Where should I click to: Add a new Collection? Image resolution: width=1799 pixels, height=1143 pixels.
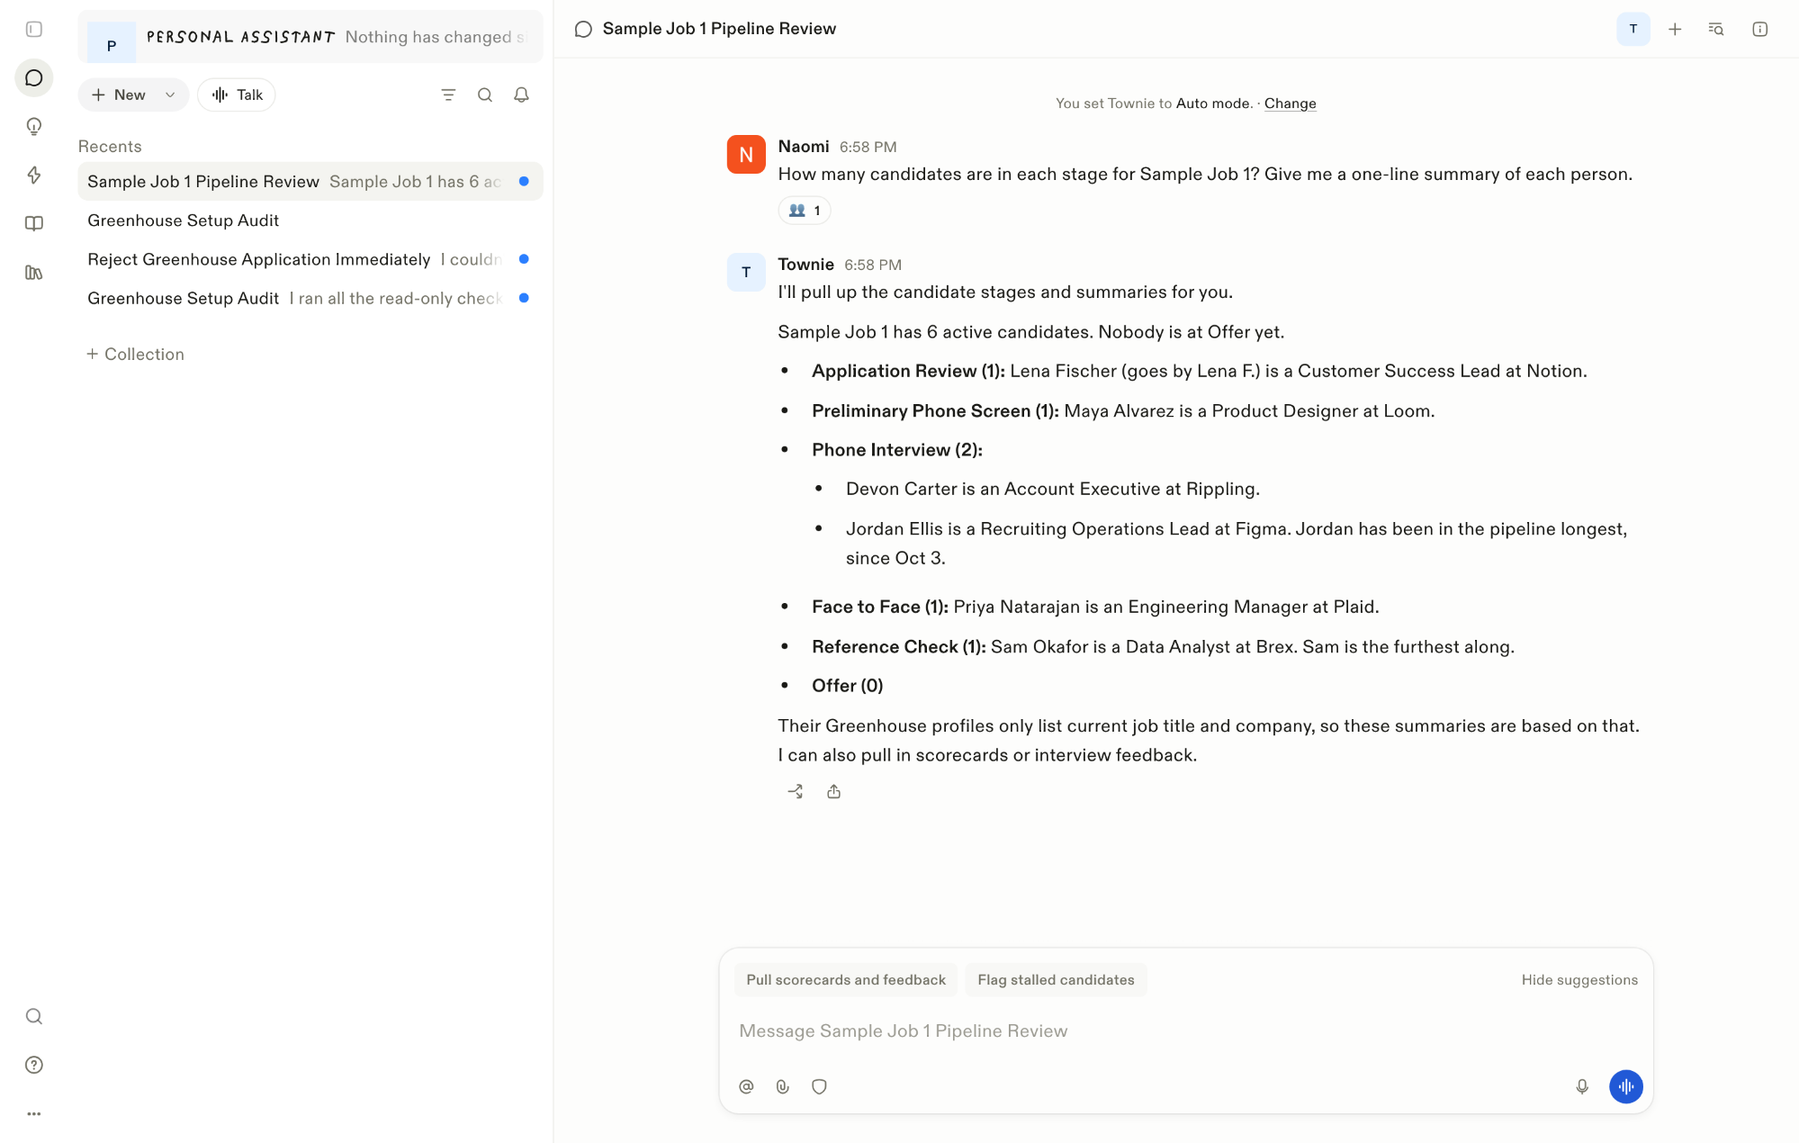click(135, 354)
